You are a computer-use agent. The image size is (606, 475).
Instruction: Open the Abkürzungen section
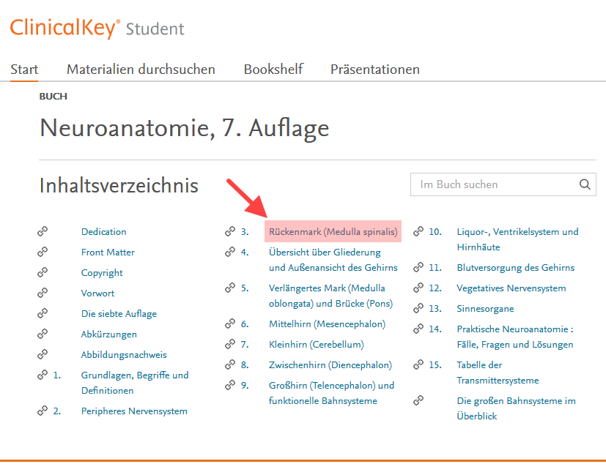[108, 334]
